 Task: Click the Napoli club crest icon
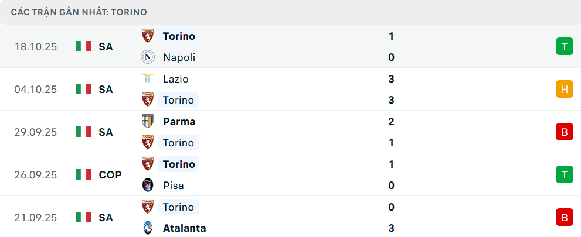(x=147, y=57)
